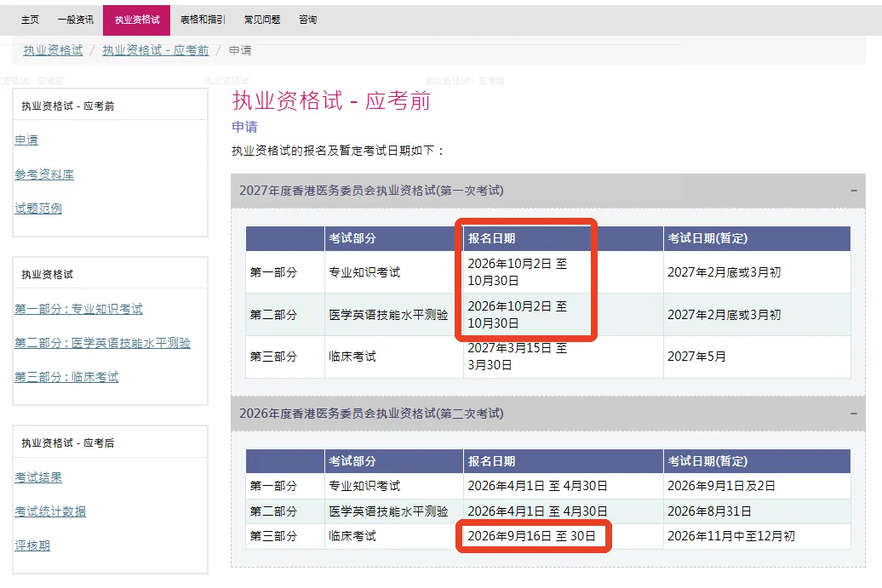Open the 参考资料库 sidebar link

pos(44,174)
